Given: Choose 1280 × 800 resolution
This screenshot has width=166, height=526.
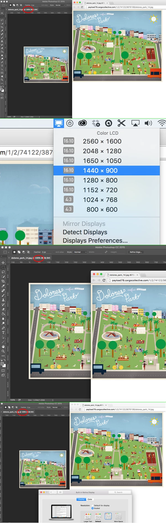Looking at the screenshot, I should 107,180.
